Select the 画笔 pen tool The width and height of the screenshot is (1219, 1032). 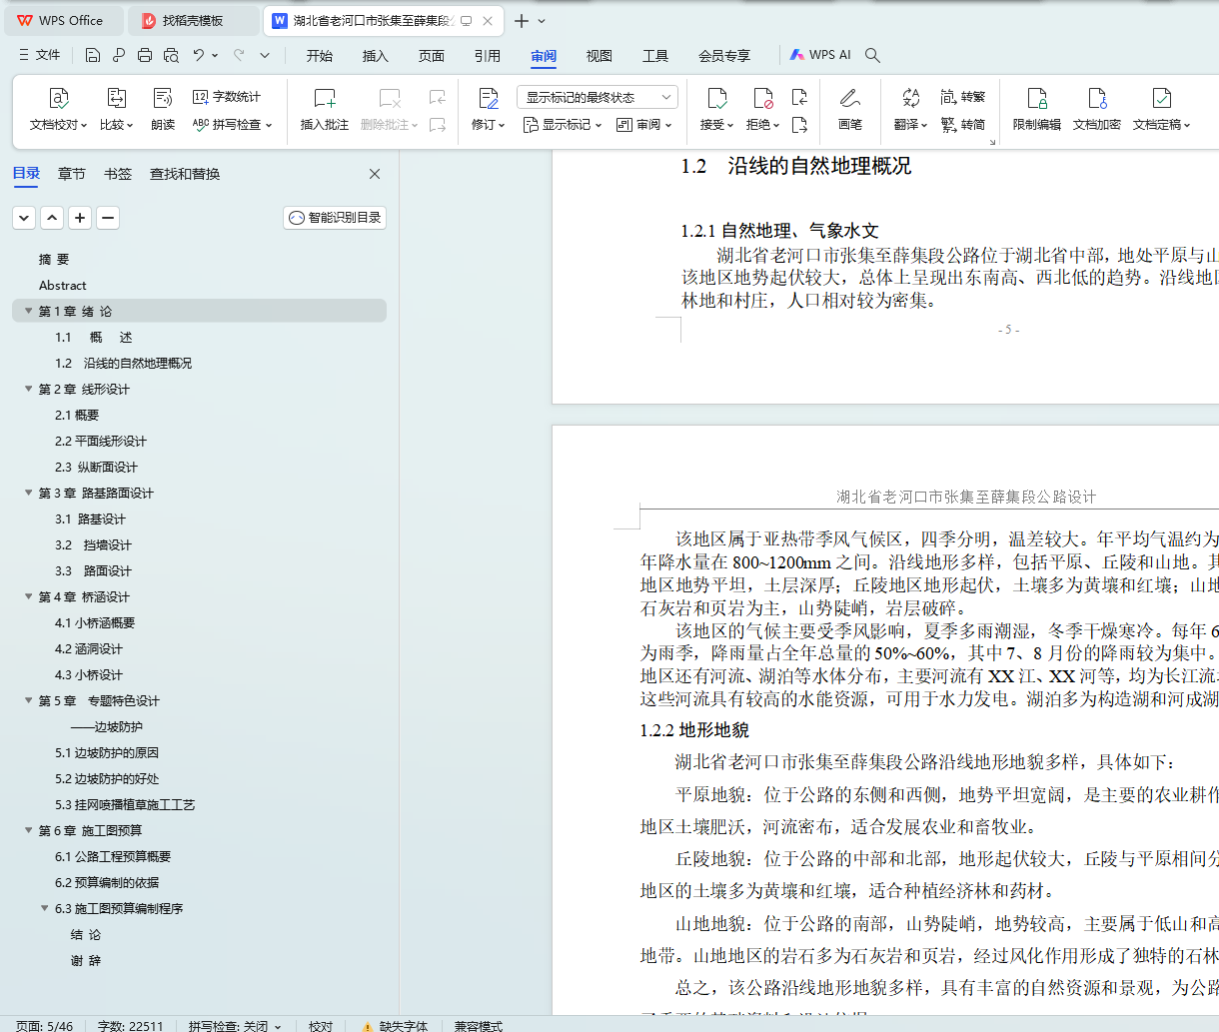(850, 99)
